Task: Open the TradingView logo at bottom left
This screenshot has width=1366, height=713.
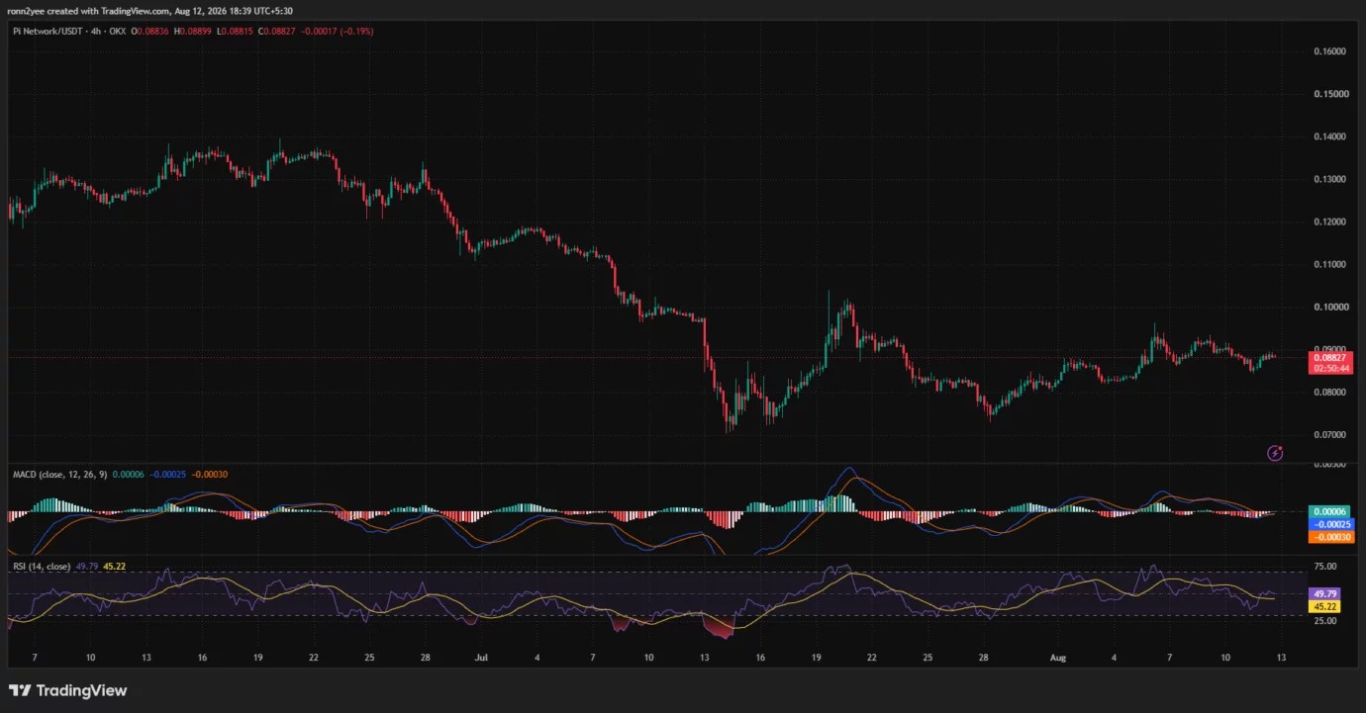Action: click(67, 690)
